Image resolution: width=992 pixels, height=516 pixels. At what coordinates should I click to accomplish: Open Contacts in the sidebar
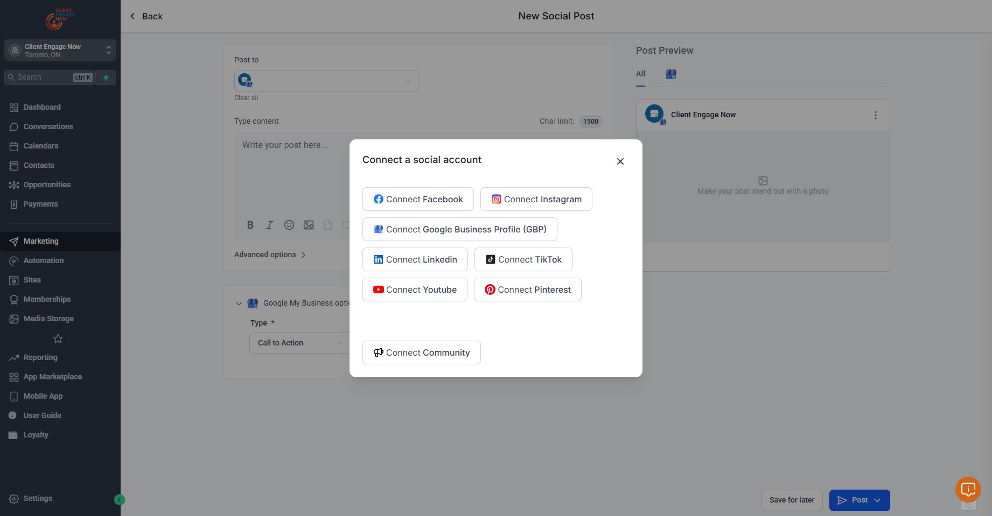[x=60, y=165]
